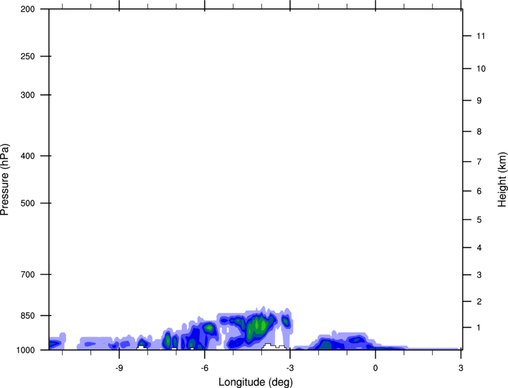
Task: Pick the 2 km height label
Action: click(x=479, y=301)
